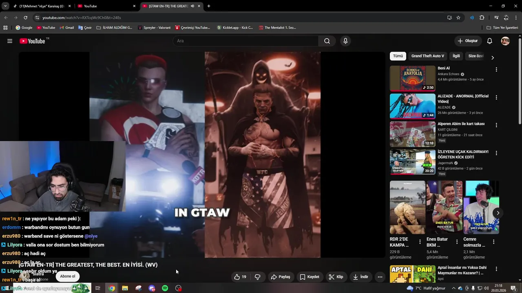The width and height of the screenshot is (522, 293).
Task: Open The Mentalist 1. Sez bookmark
Action: point(277,28)
